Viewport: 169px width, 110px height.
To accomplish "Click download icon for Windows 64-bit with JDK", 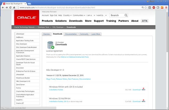I will coord(143,89).
